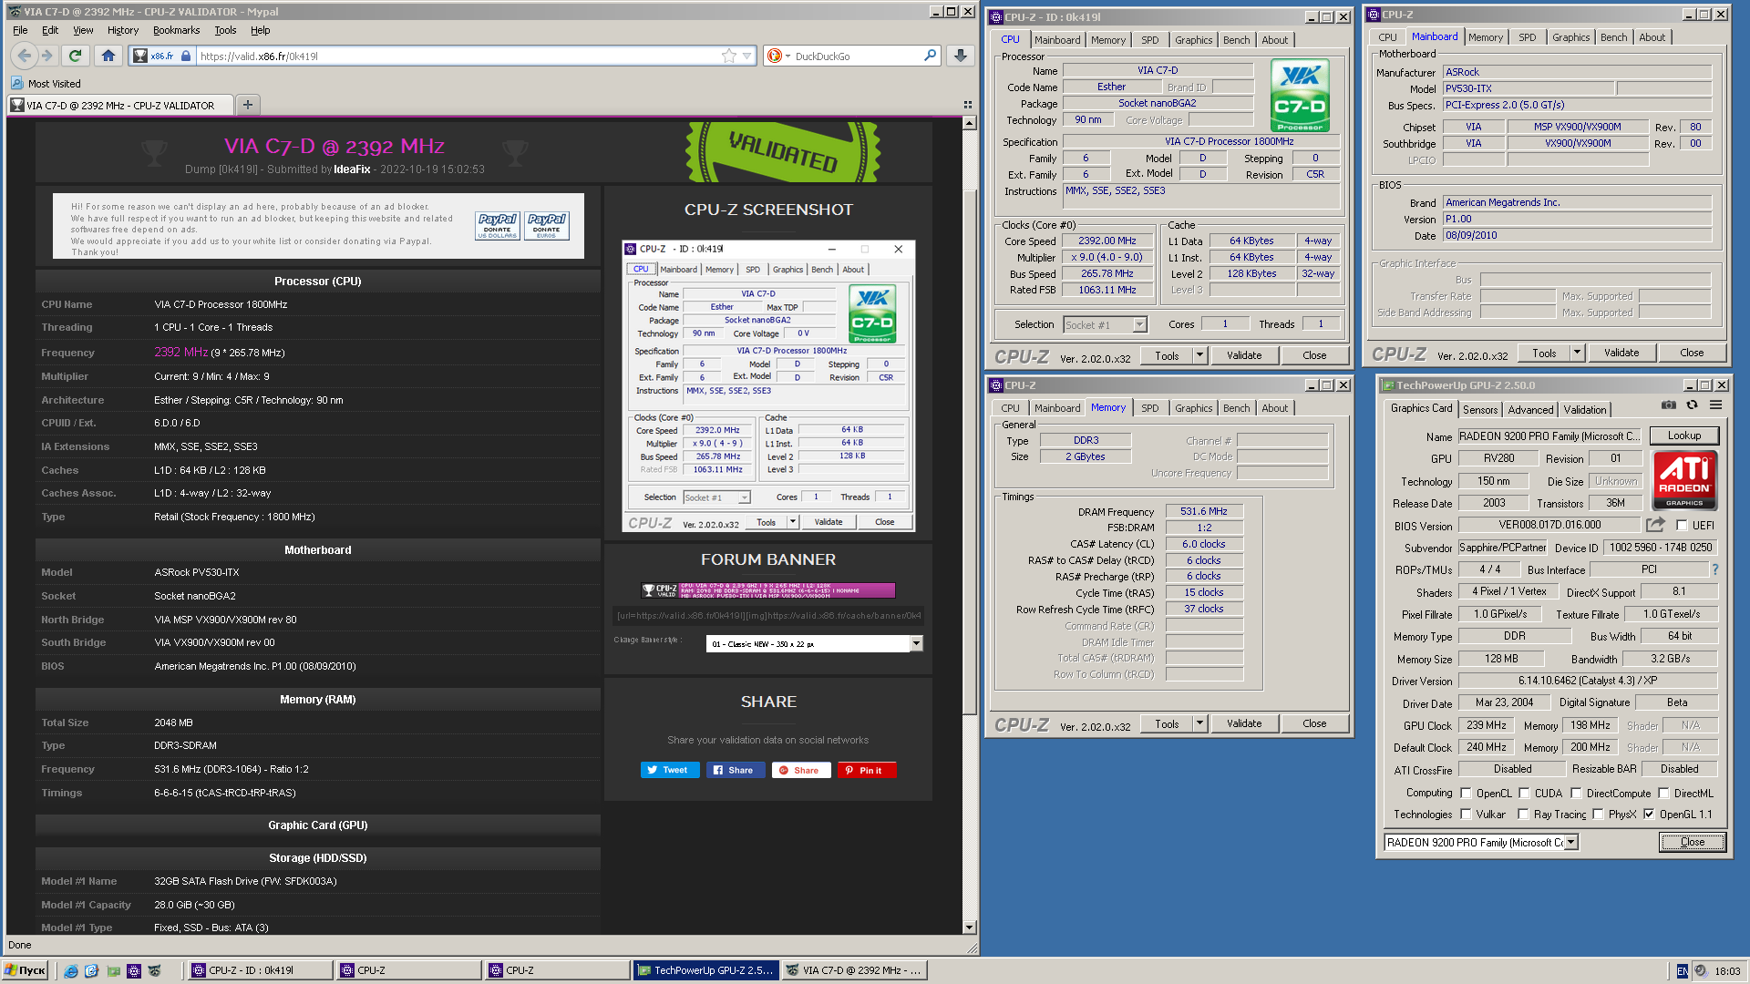The width and height of the screenshot is (1750, 984).
Task: Click the Start (Пуск) button
Action: point(25,970)
